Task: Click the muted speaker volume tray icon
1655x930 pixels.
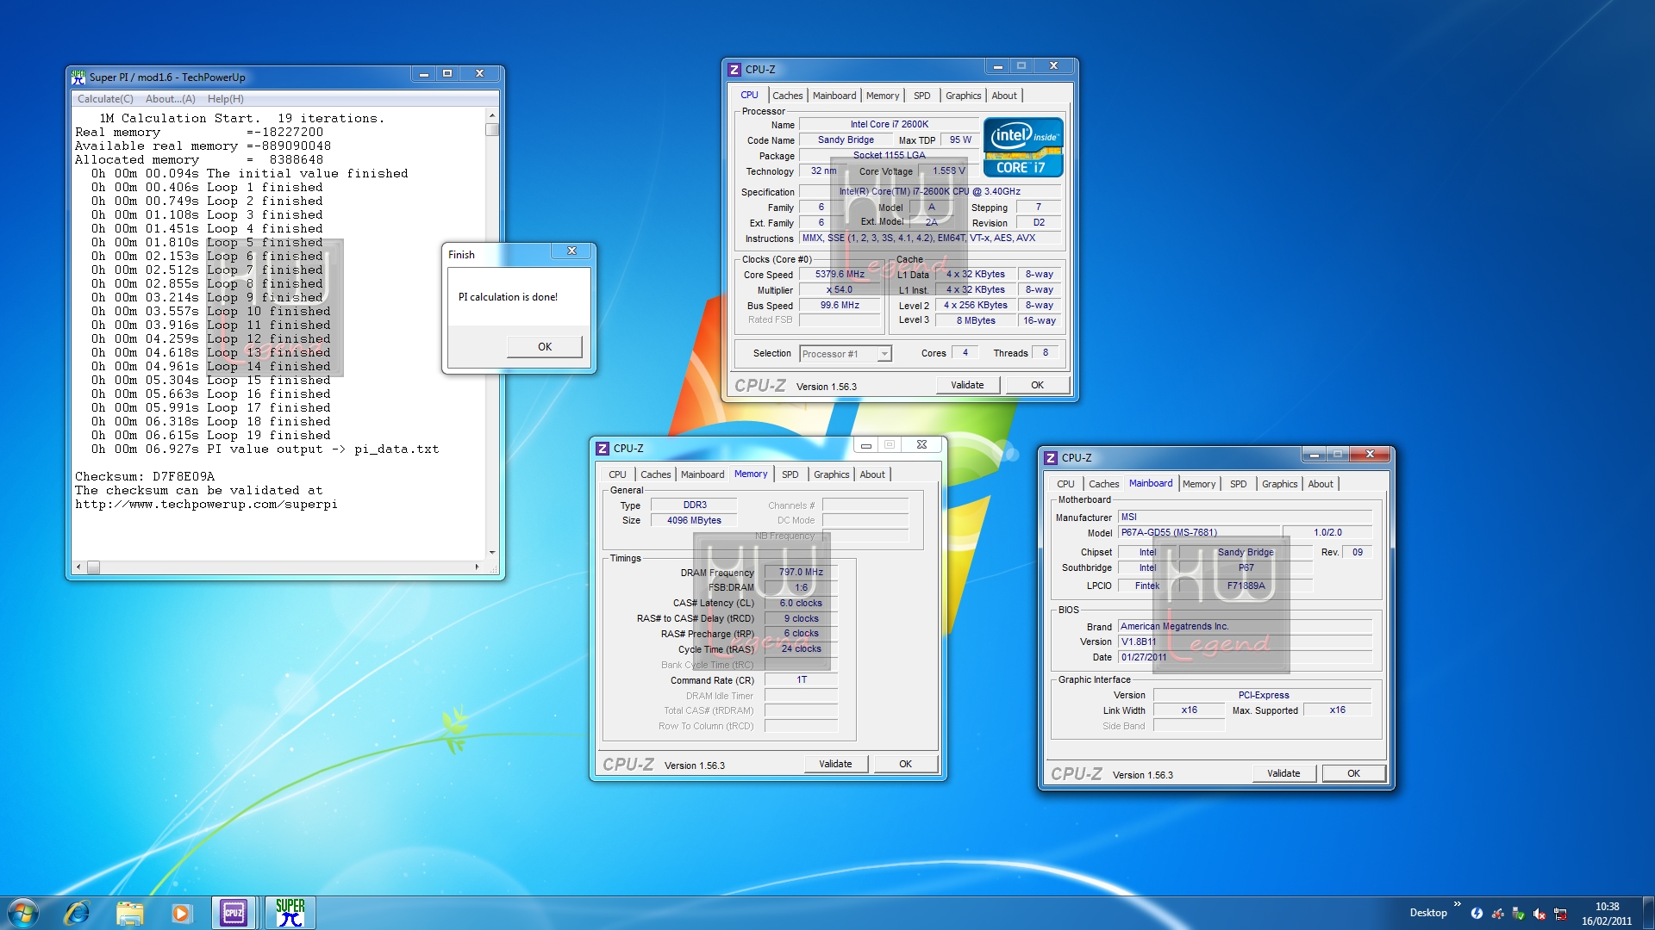Action: 1539,914
